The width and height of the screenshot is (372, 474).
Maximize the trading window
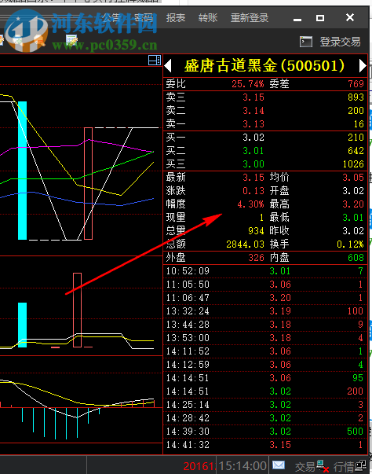point(320,18)
